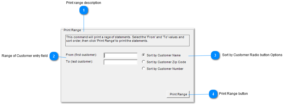Choose Sort by Customer Zip Code option

tap(144, 62)
